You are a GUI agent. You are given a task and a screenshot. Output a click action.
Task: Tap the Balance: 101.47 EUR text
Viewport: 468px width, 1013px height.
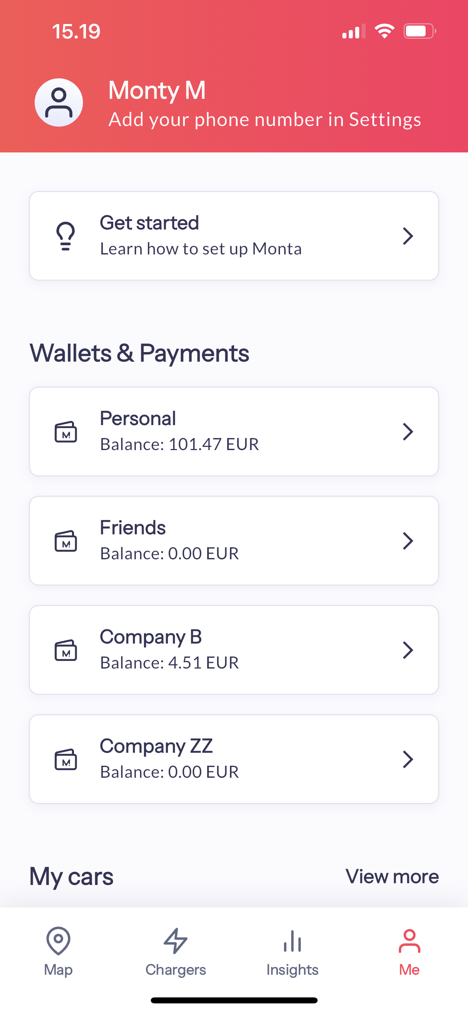179,444
